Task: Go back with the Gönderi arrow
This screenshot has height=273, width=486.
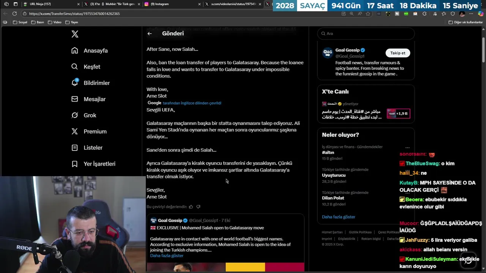Action: (150, 33)
